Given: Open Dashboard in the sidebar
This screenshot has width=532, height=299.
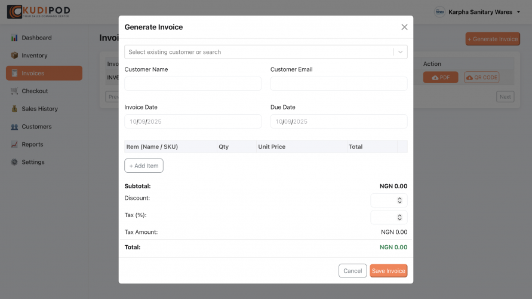Looking at the screenshot, I should click(x=44, y=38).
